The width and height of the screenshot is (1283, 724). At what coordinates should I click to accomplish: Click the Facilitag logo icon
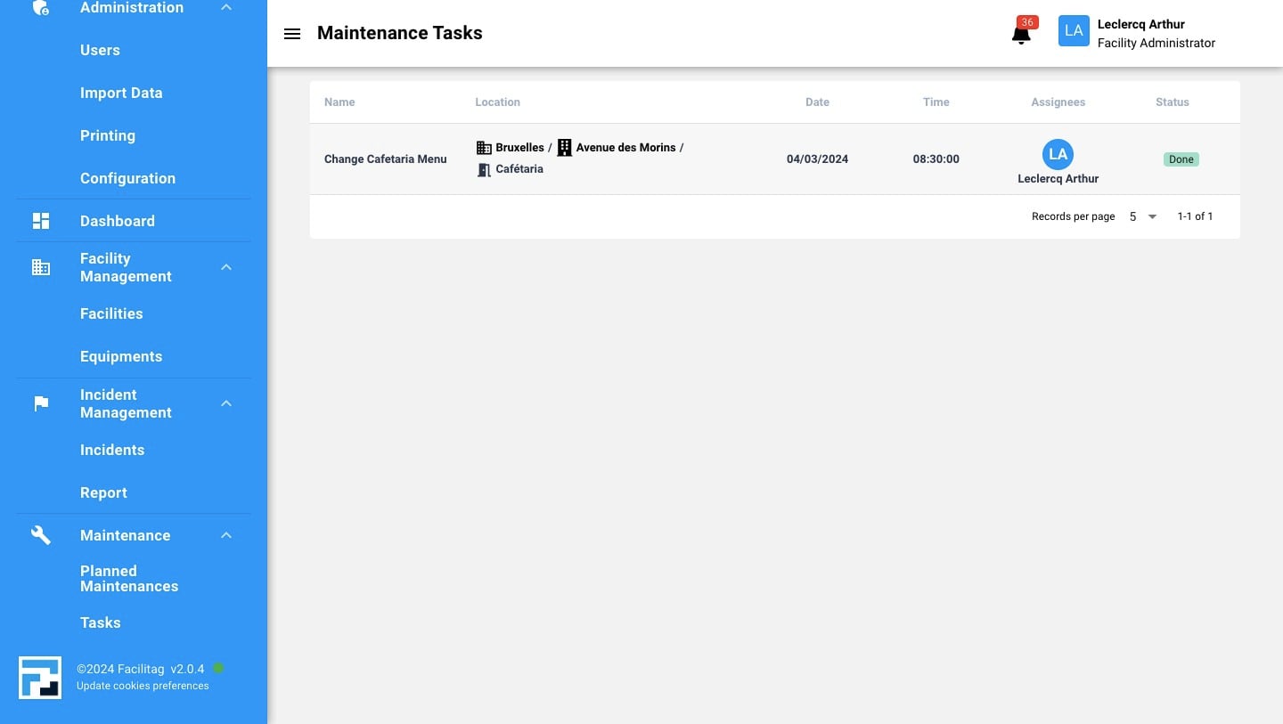(40, 678)
